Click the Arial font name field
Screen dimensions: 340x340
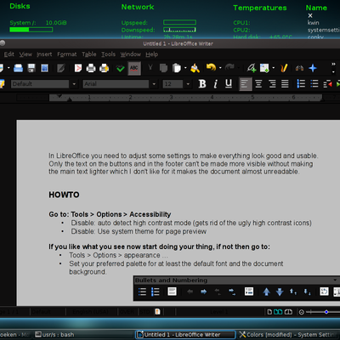pos(116,84)
